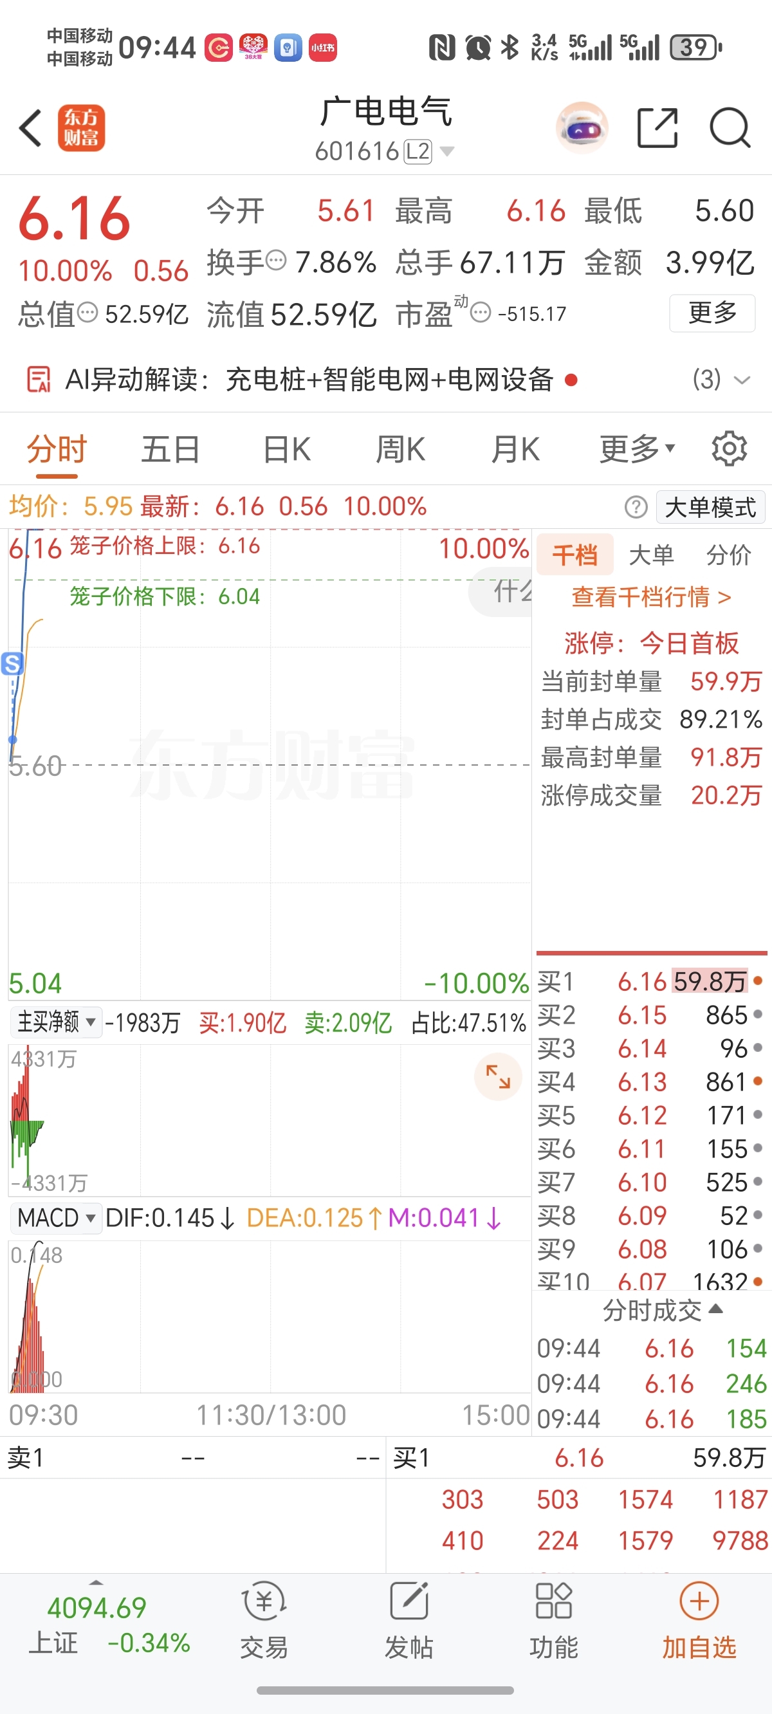
Task: Expand the 上证 index ticker
Action: 96,1624
